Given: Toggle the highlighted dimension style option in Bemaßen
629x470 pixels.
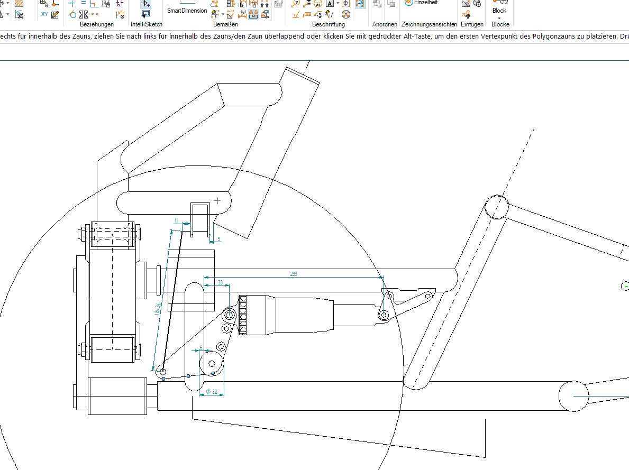Looking at the screenshot, I should click(x=254, y=14).
